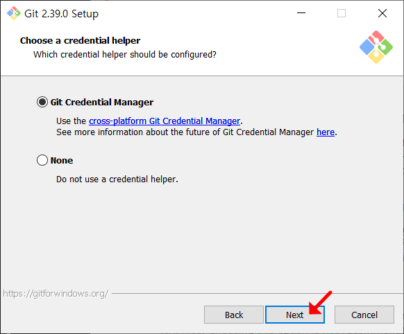Image resolution: width=404 pixels, height=334 pixels.
Task: Click the Git icon in the title bar
Action: coord(14,13)
